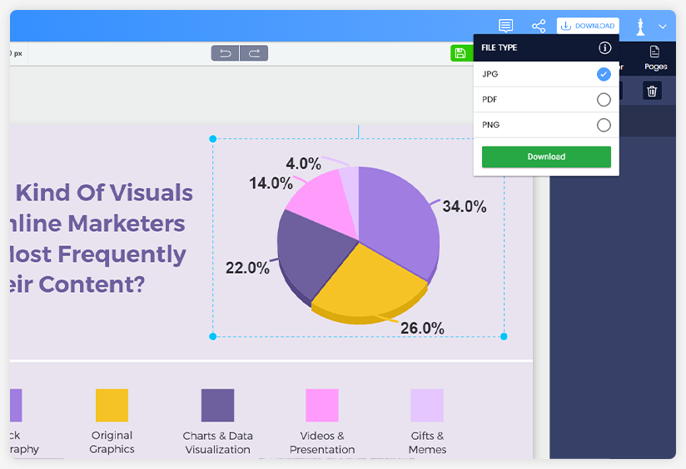Click the pink Videos & Presentation swatch
This screenshot has height=469, width=686.
click(321, 405)
